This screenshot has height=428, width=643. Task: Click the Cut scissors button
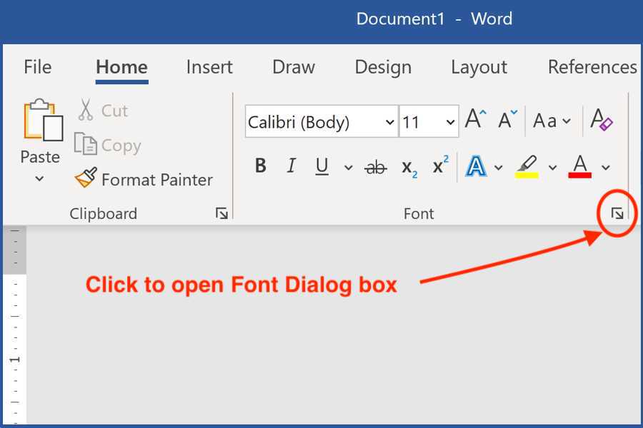102,110
